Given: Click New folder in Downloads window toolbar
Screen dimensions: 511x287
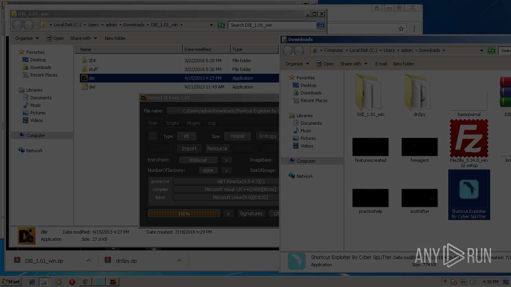Looking at the screenshot, I should click(404, 64).
